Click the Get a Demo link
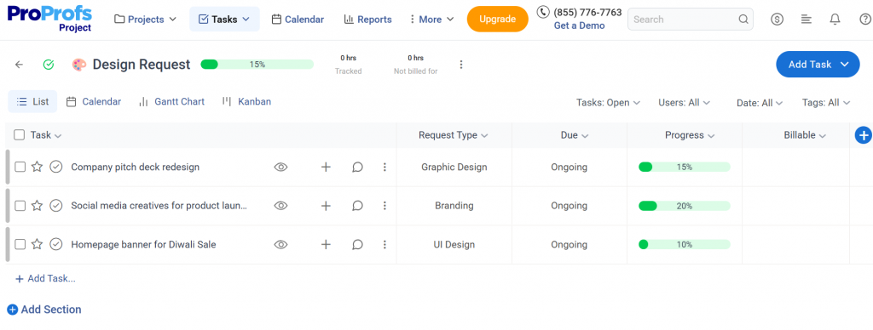This screenshot has width=873, height=330. (x=579, y=26)
